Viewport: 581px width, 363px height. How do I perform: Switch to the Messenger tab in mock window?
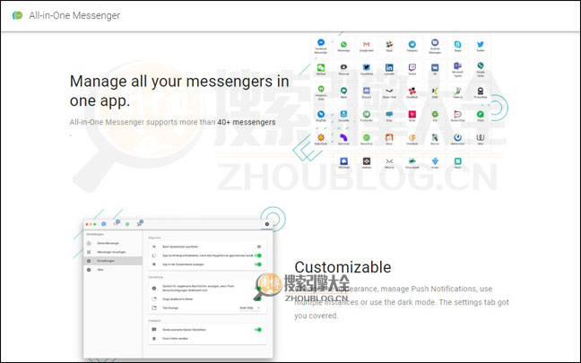click(104, 224)
